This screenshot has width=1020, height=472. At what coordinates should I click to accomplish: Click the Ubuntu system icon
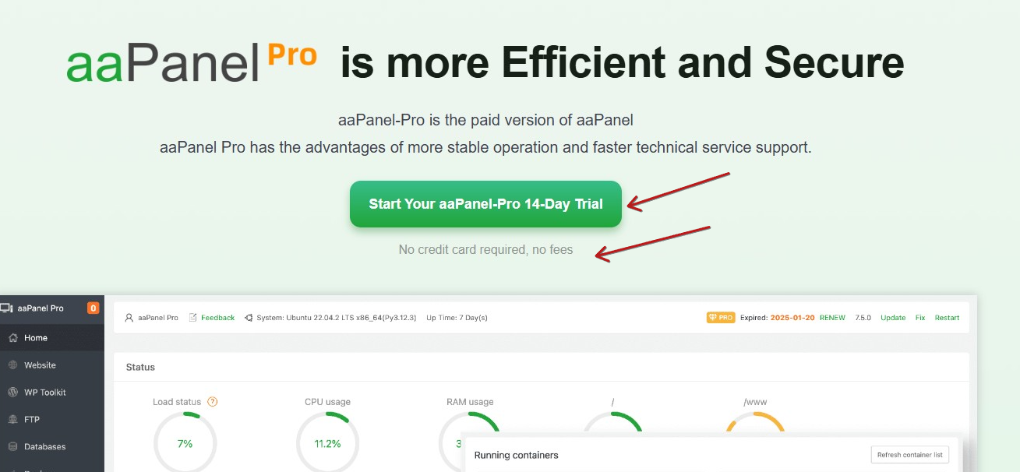249,318
